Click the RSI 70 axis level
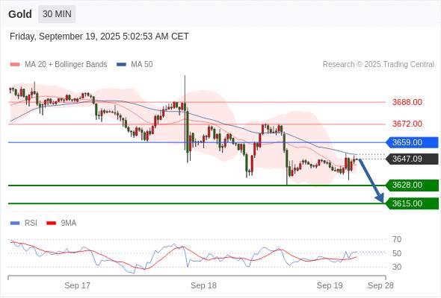The image size is (441, 298). (397, 239)
